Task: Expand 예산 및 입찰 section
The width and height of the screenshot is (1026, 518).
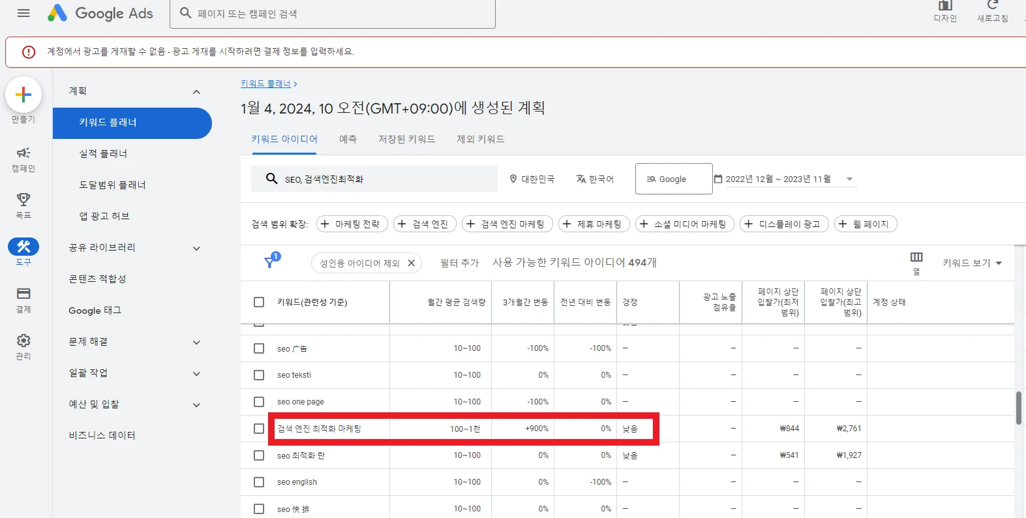Action: pos(196,404)
